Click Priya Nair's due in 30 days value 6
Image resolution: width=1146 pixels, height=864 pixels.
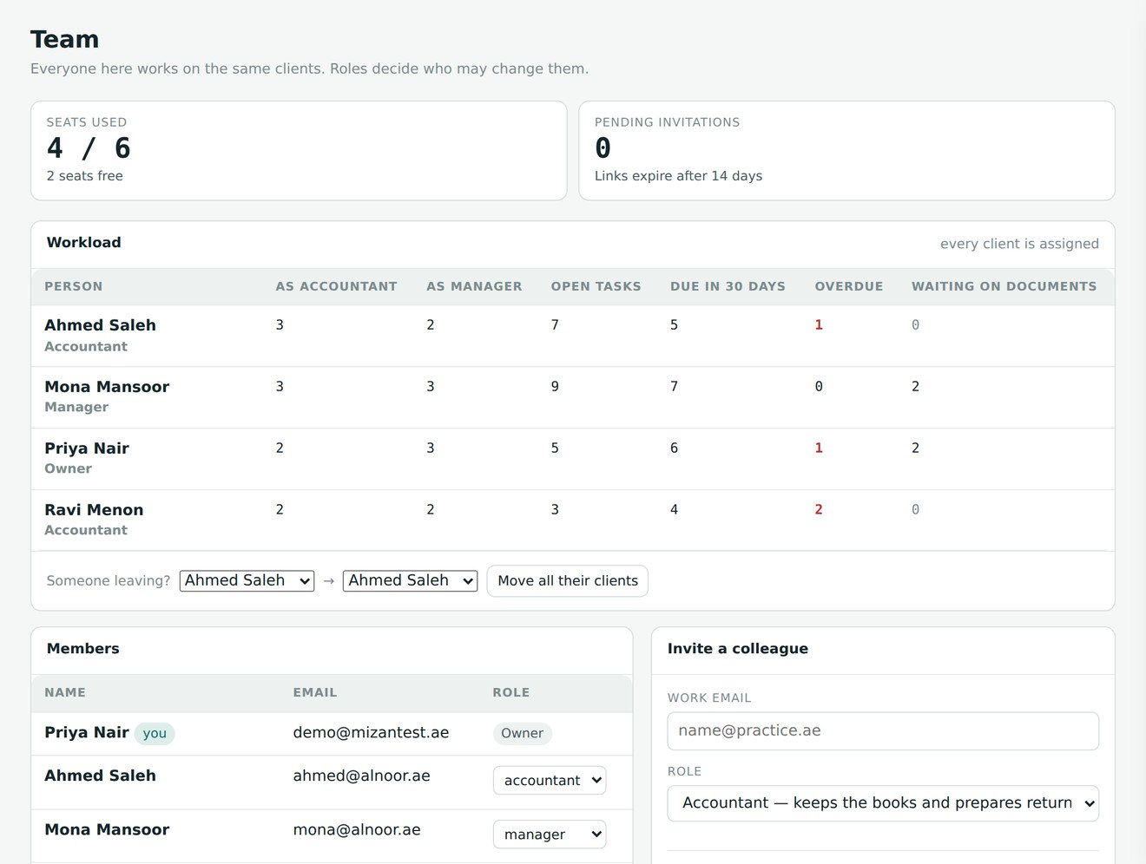(x=674, y=448)
